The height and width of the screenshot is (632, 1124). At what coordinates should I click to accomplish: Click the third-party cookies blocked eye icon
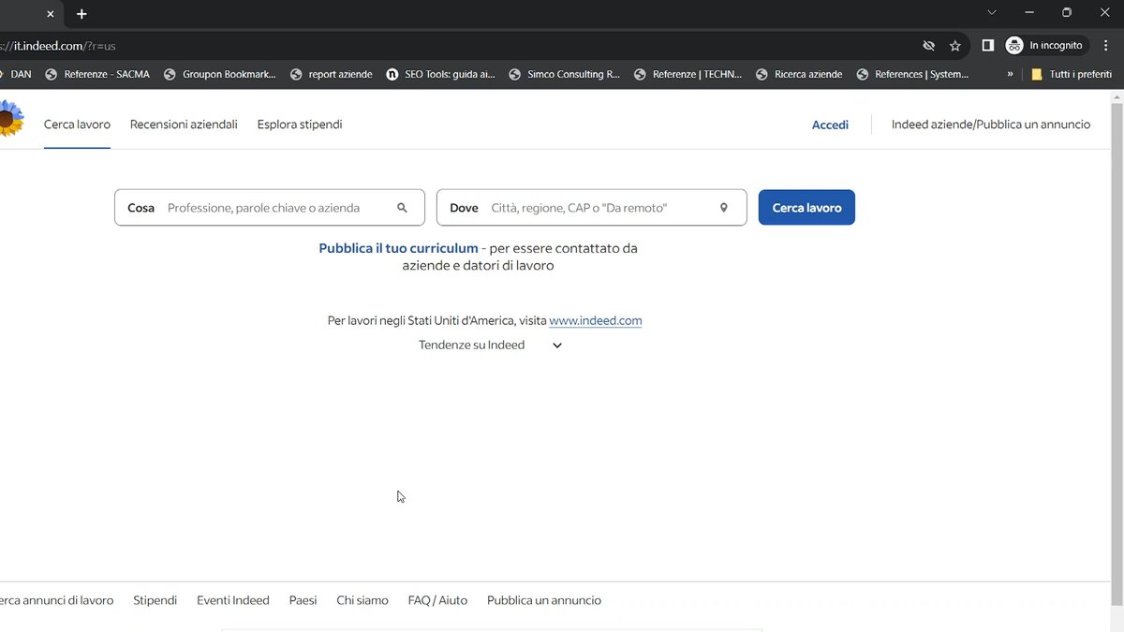(x=928, y=45)
